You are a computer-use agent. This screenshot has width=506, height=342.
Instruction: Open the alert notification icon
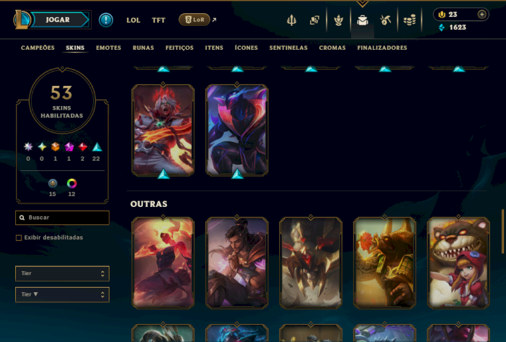pos(106,20)
